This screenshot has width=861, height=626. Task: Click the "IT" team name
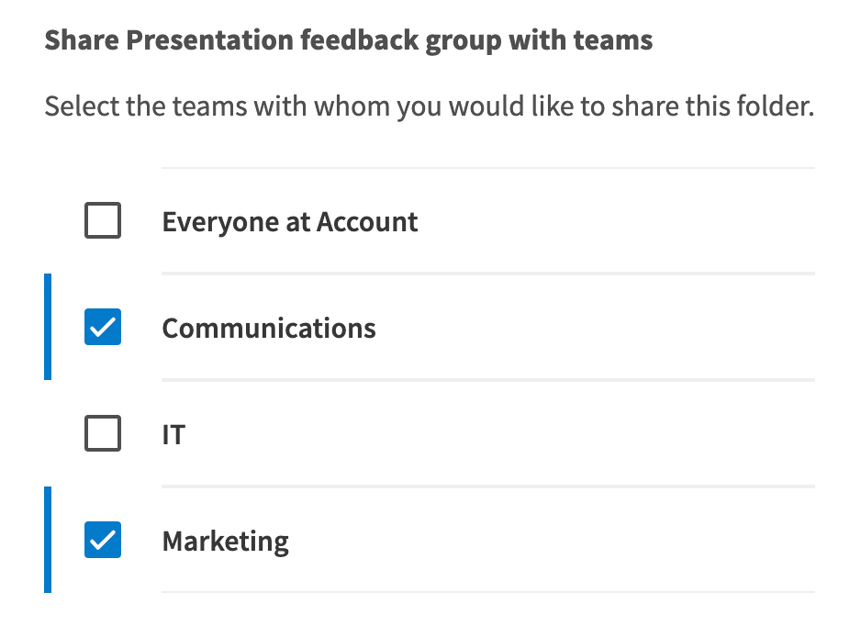(173, 434)
